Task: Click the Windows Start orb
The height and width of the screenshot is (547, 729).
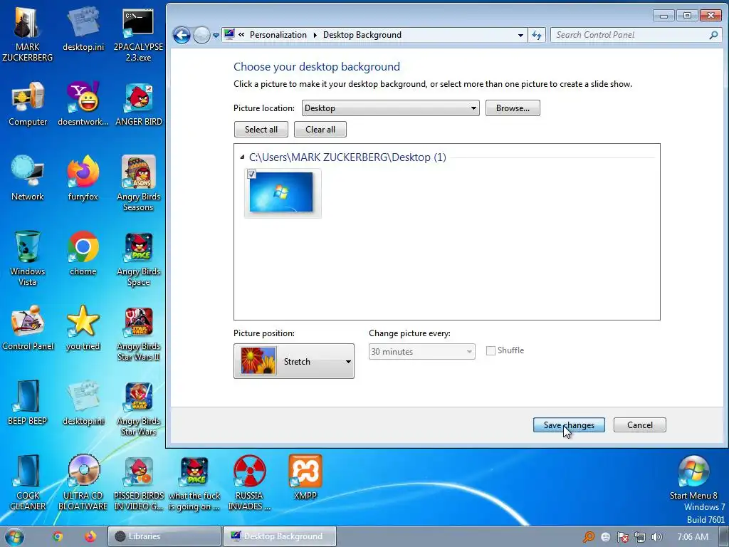Action: (x=14, y=537)
